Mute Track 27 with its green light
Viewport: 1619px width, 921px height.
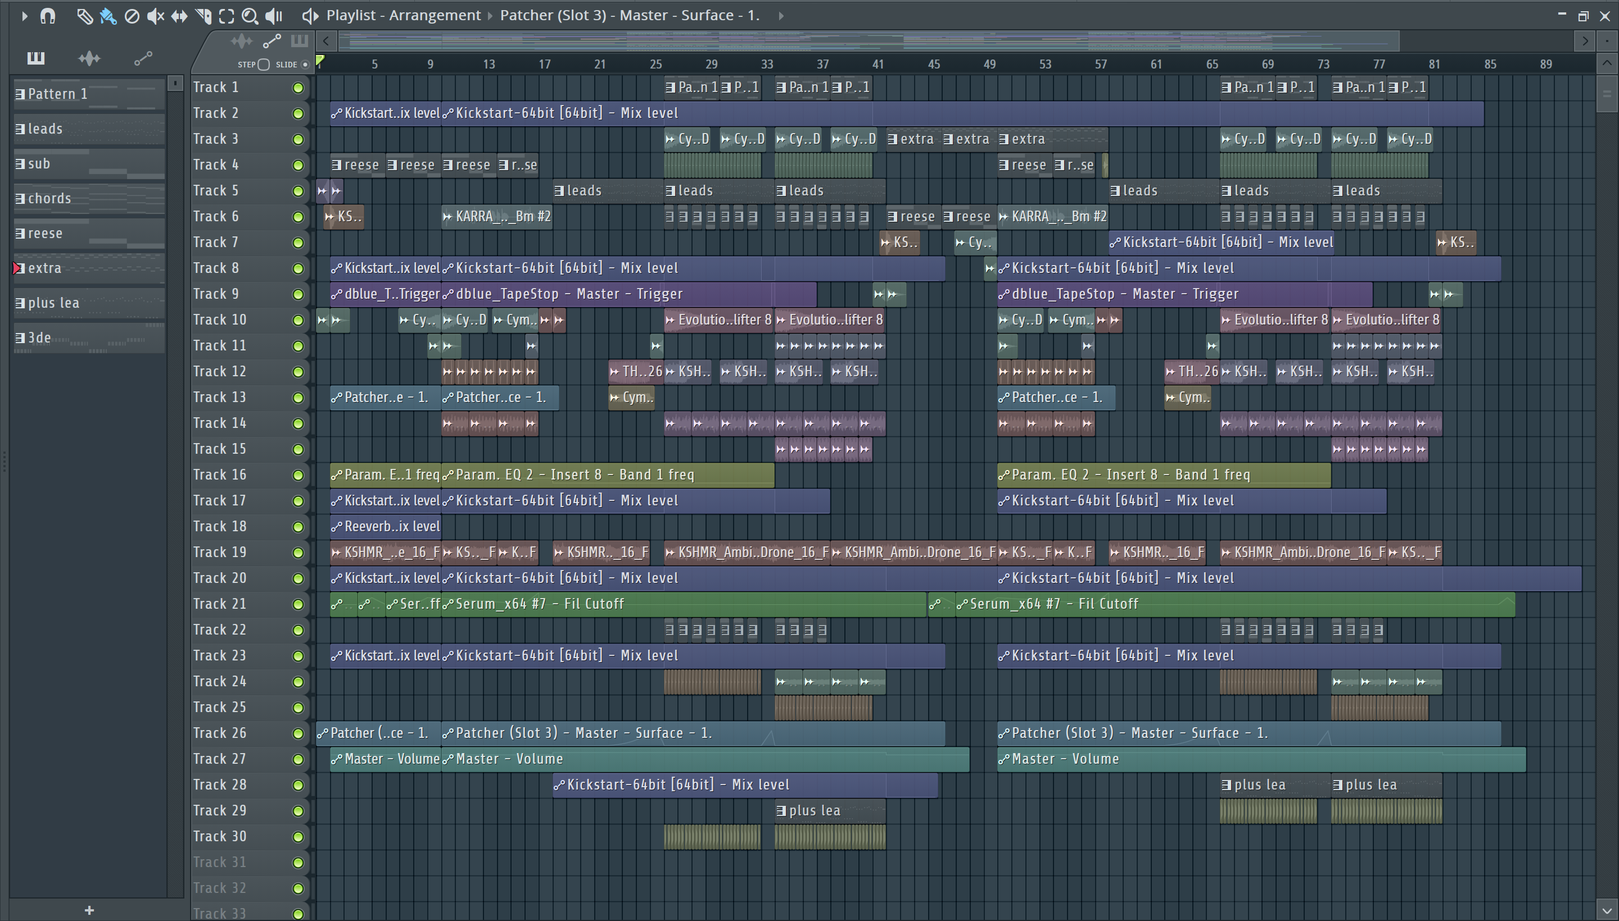point(297,760)
